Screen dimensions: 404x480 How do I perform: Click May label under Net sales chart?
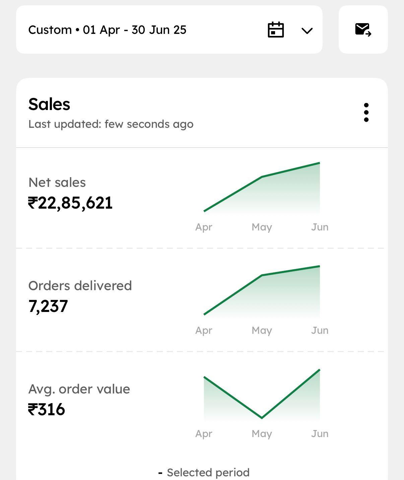[262, 227]
